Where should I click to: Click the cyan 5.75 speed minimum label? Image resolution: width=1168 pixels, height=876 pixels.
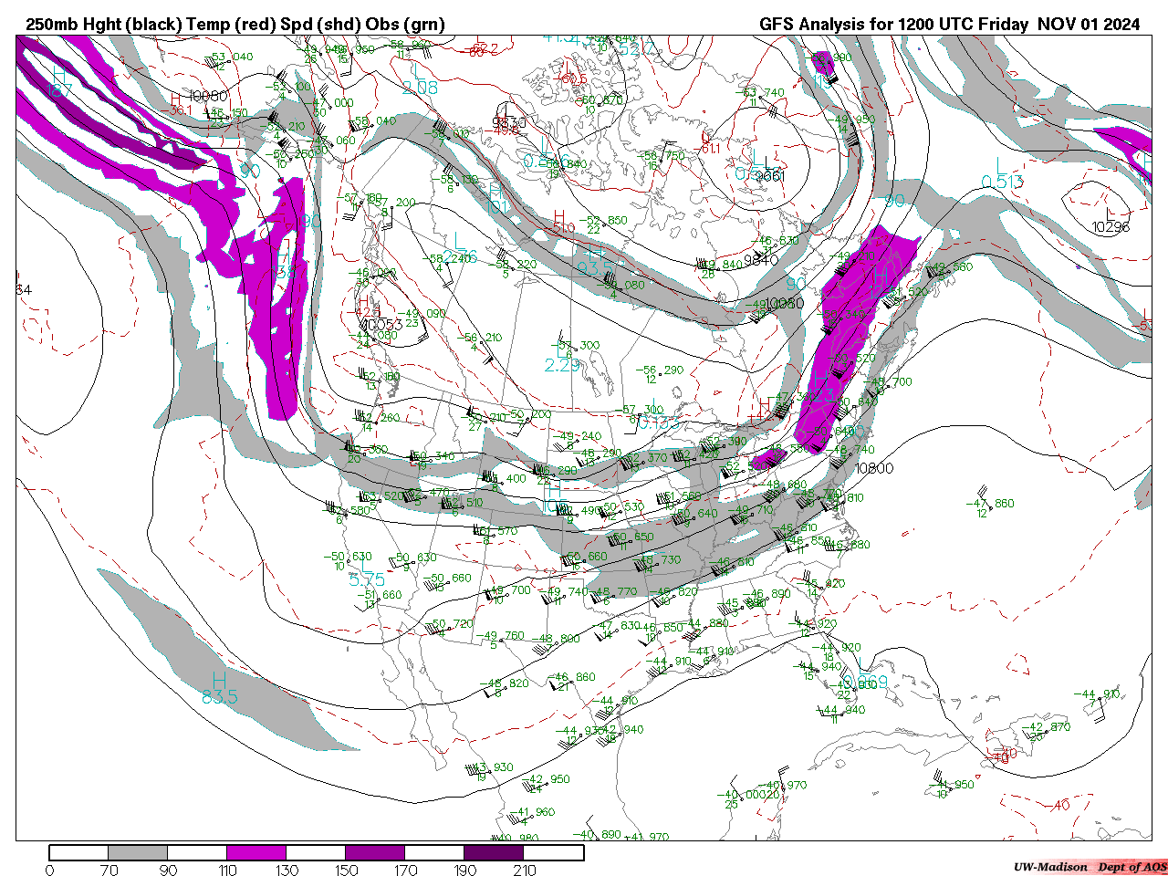click(367, 579)
